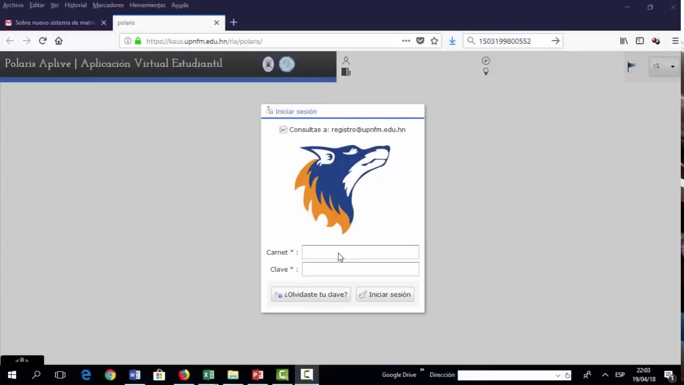Open the header settings dropdown arrow
The height and width of the screenshot is (385, 684).
click(x=672, y=66)
